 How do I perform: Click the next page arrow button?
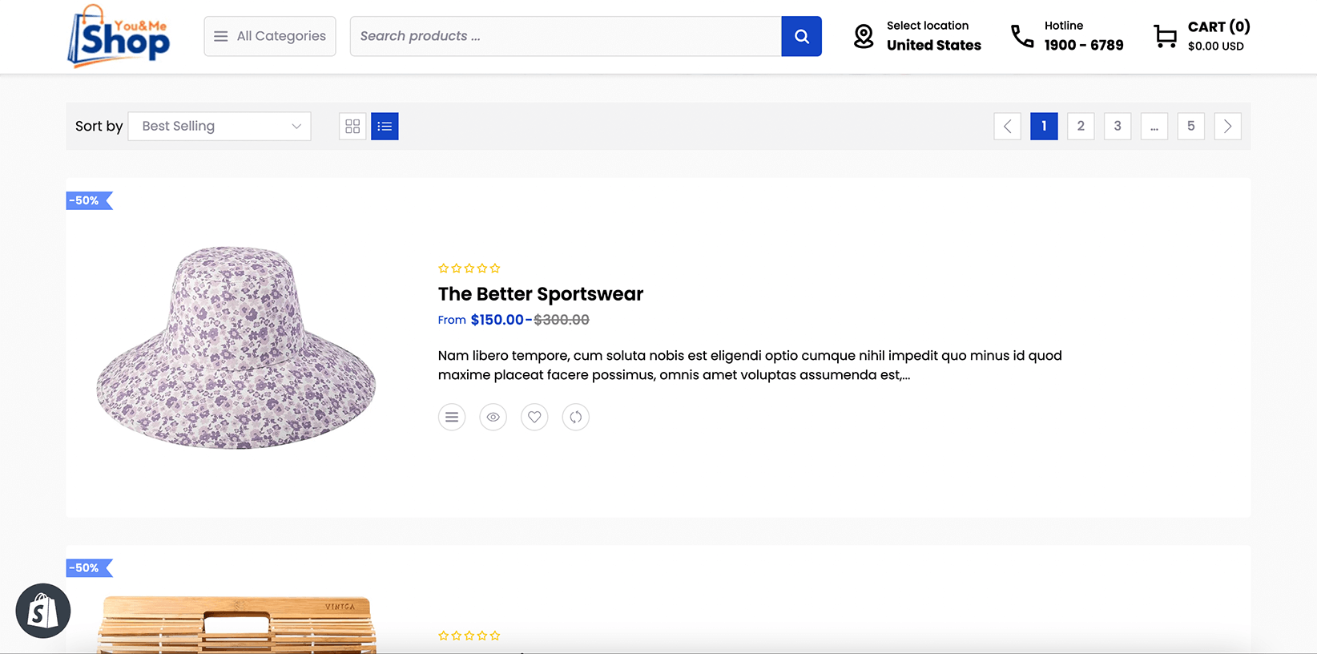click(1228, 126)
